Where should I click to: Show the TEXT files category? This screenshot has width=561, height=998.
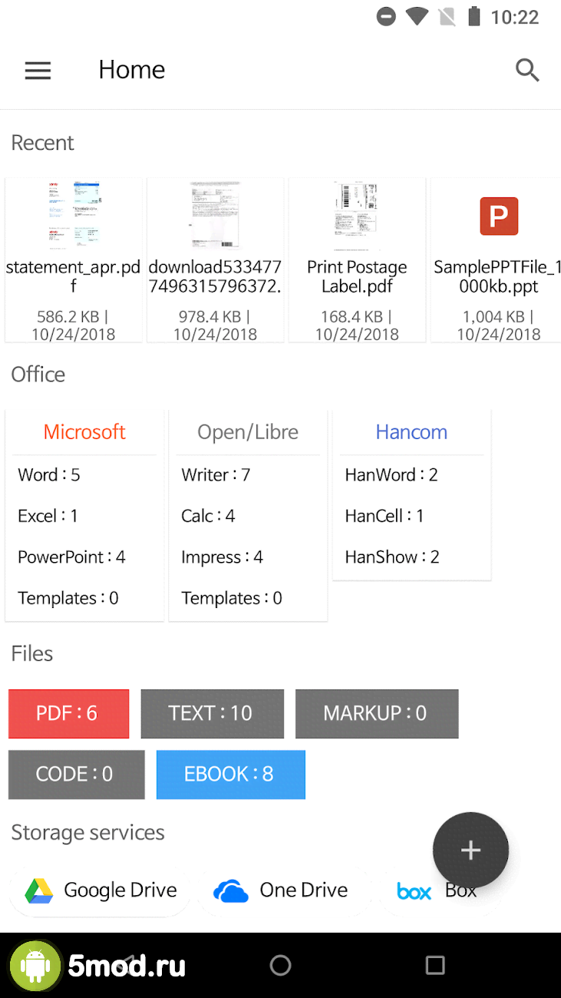coord(212,713)
